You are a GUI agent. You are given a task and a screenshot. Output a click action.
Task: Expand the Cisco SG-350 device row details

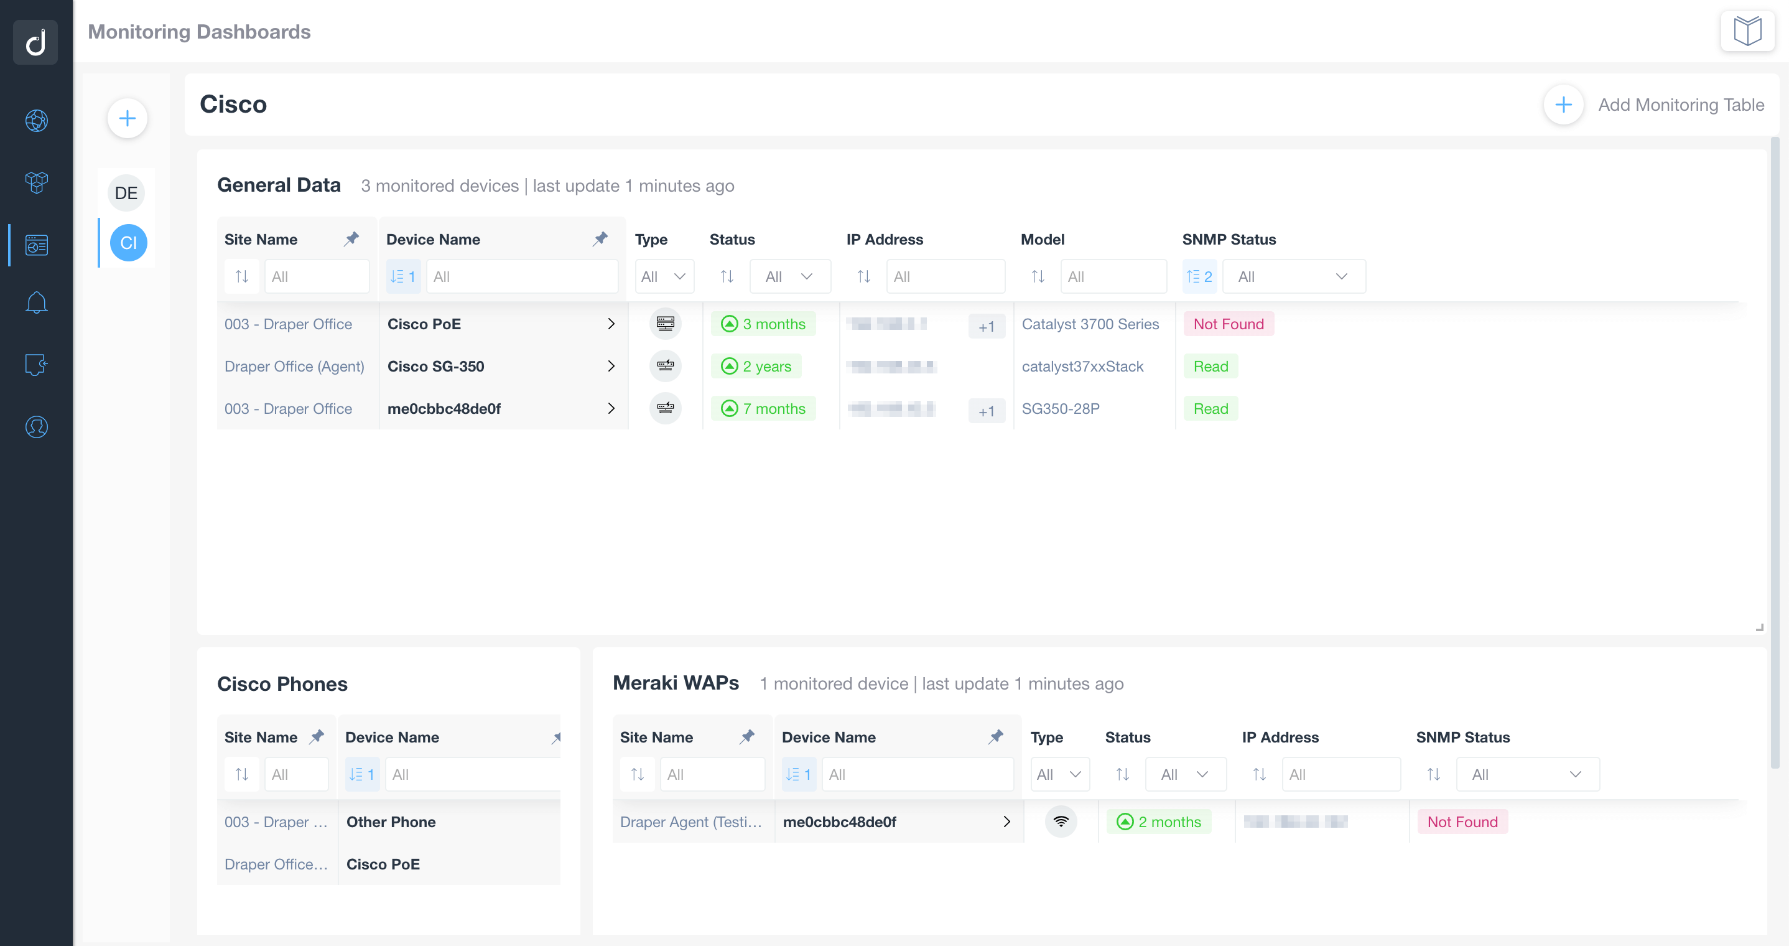coord(611,366)
